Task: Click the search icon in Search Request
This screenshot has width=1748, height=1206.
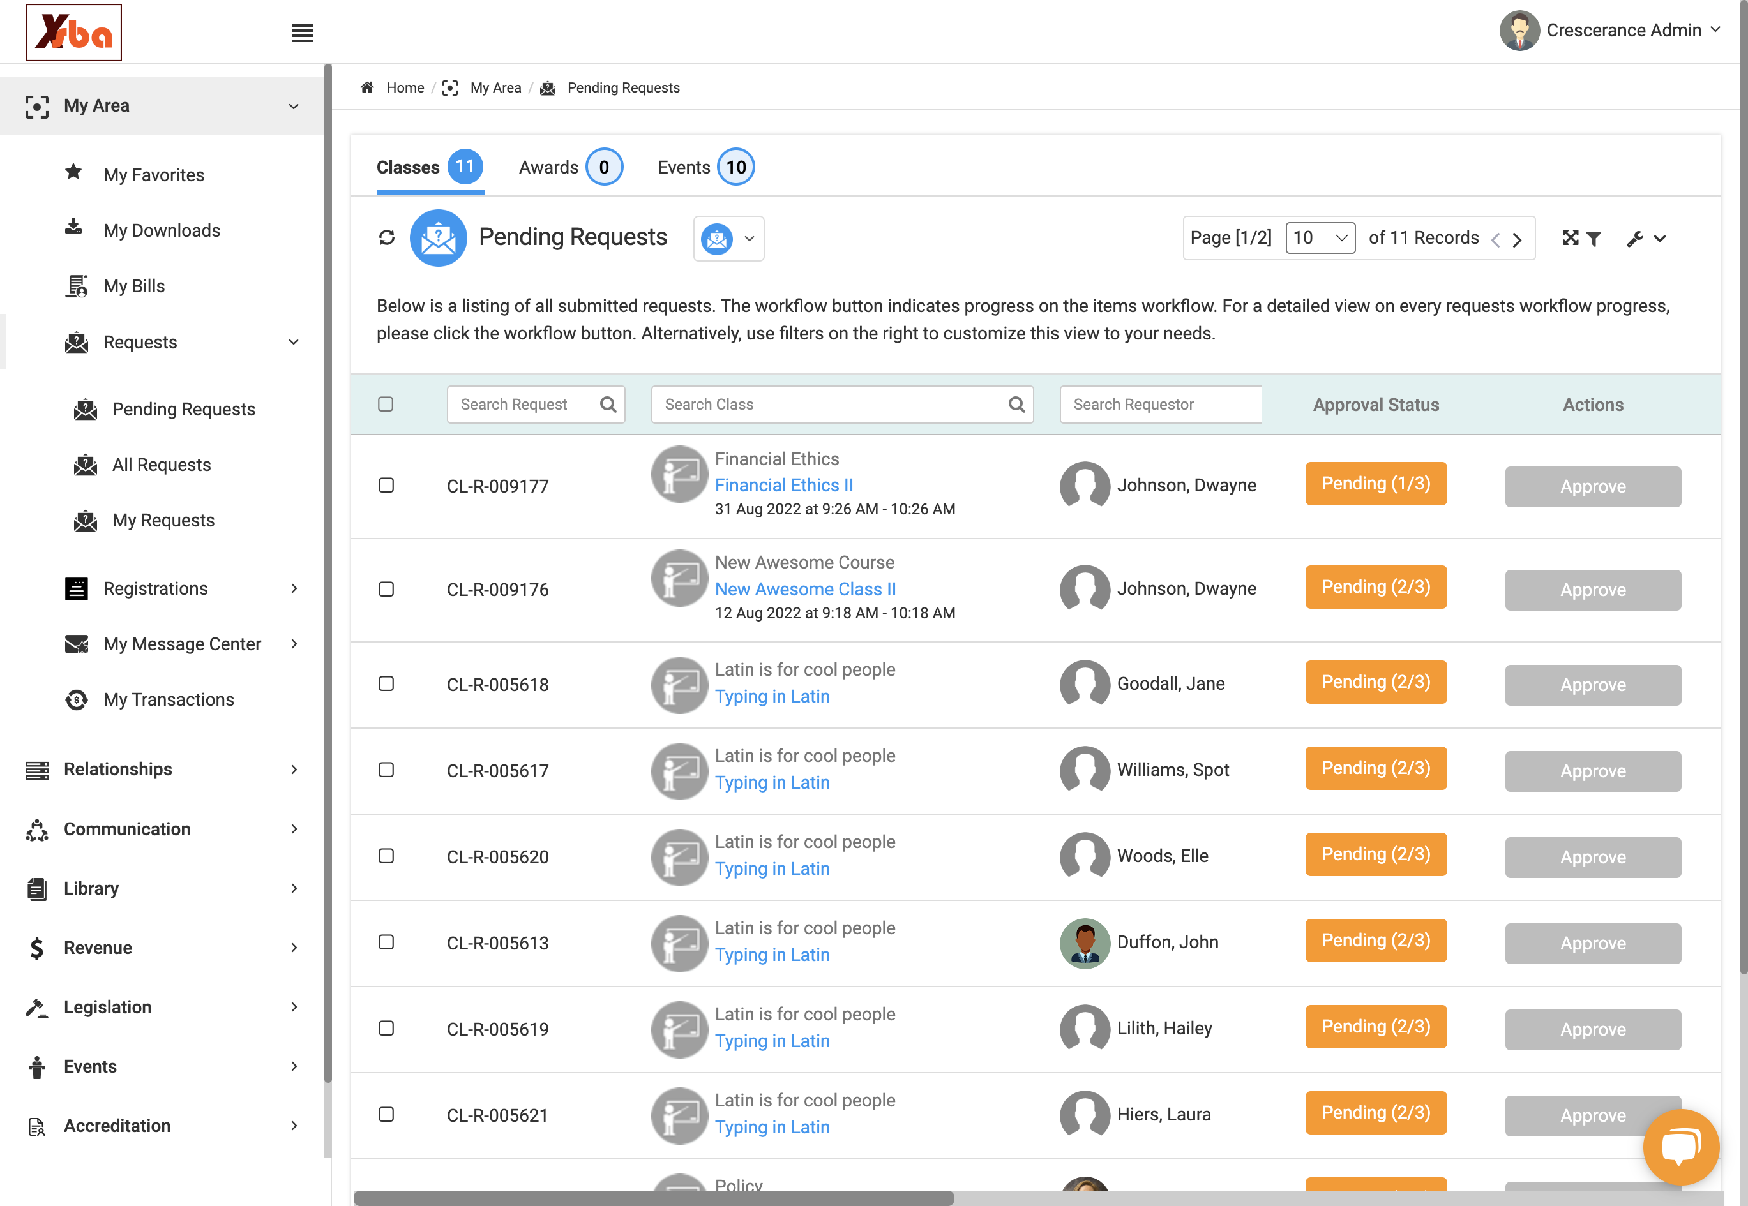Action: pyautogui.click(x=608, y=405)
